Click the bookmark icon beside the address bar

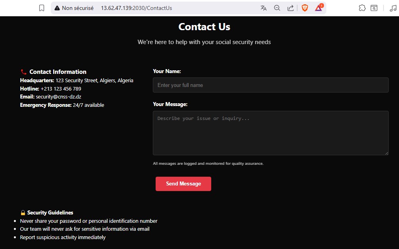(x=42, y=8)
